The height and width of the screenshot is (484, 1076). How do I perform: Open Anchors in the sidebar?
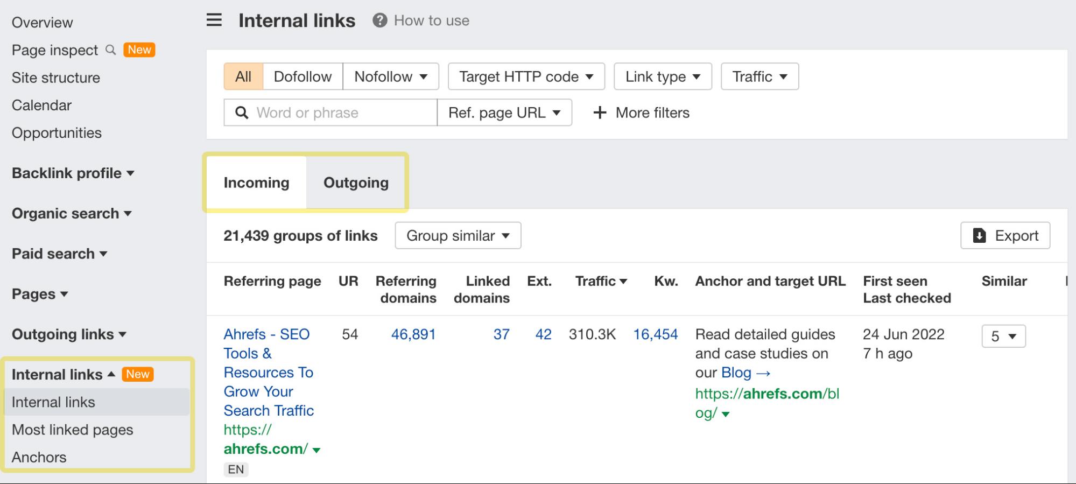pos(39,457)
